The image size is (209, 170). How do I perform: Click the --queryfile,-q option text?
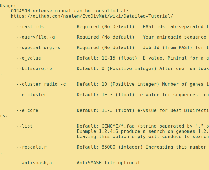click(36, 37)
